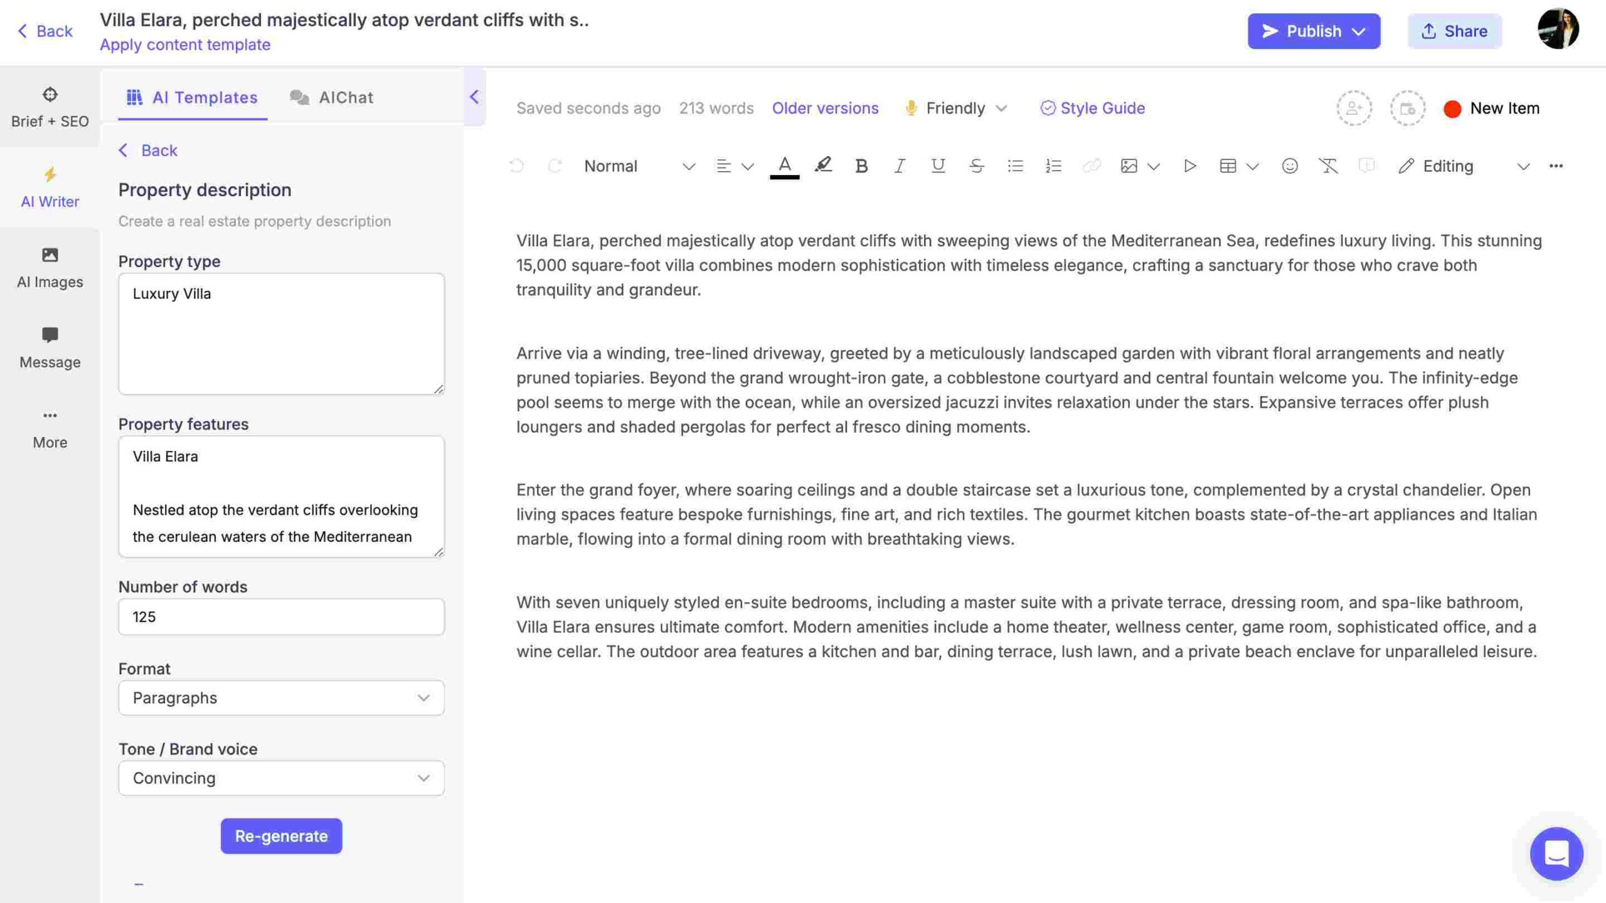Viewport: 1606px width, 903px height.
Task: Select the text highlight color swatch
Action: click(823, 166)
